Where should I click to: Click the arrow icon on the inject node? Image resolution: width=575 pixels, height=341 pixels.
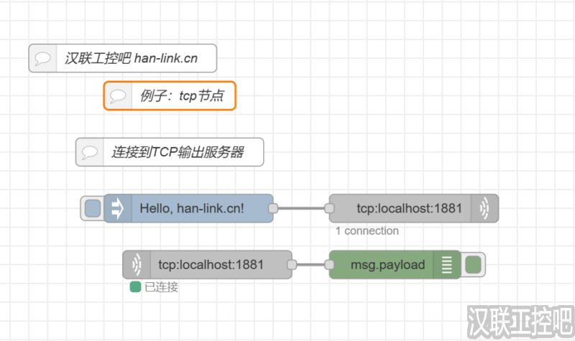pos(118,208)
